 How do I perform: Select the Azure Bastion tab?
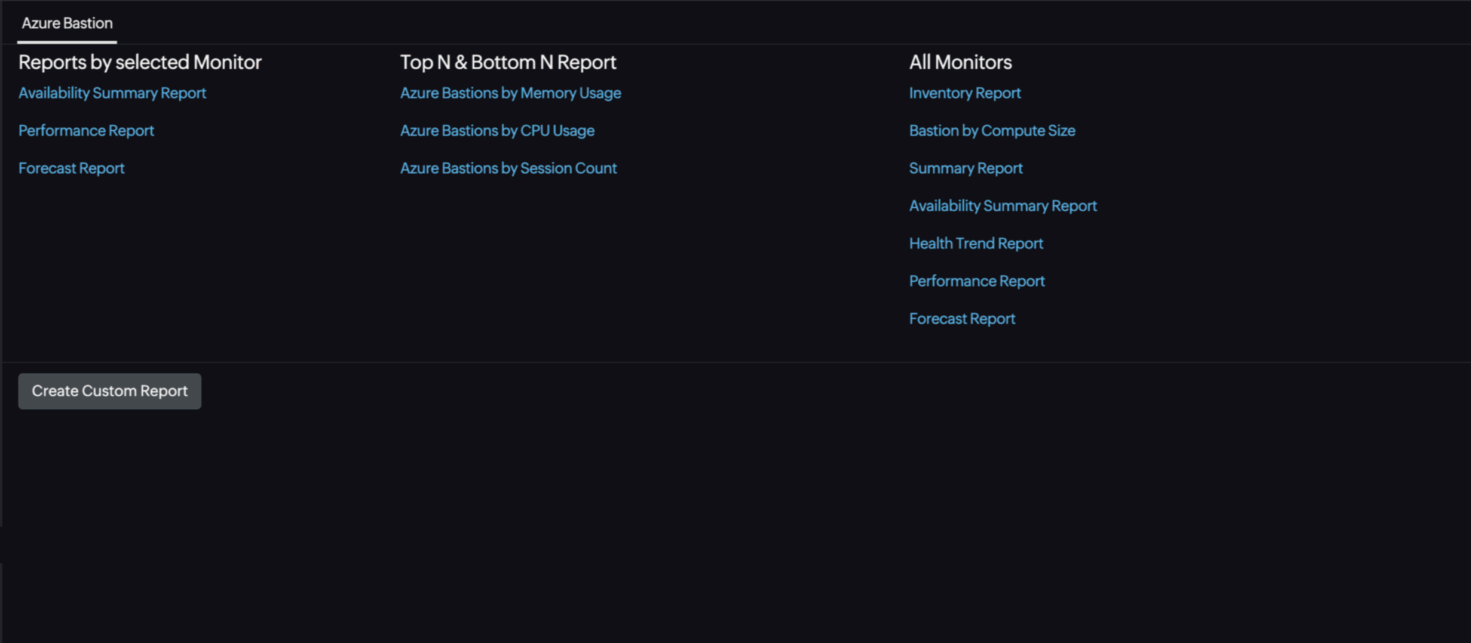pos(66,23)
